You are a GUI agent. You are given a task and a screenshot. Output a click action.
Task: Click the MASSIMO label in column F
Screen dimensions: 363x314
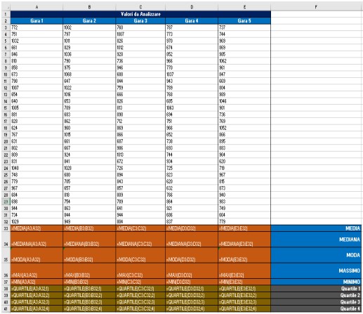316,271
